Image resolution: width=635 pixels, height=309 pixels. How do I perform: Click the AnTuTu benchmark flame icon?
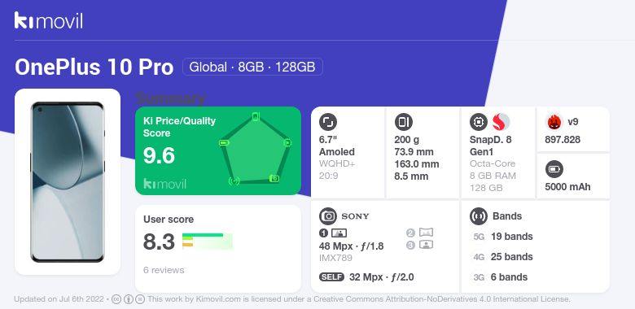pyautogui.click(x=554, y=122)
